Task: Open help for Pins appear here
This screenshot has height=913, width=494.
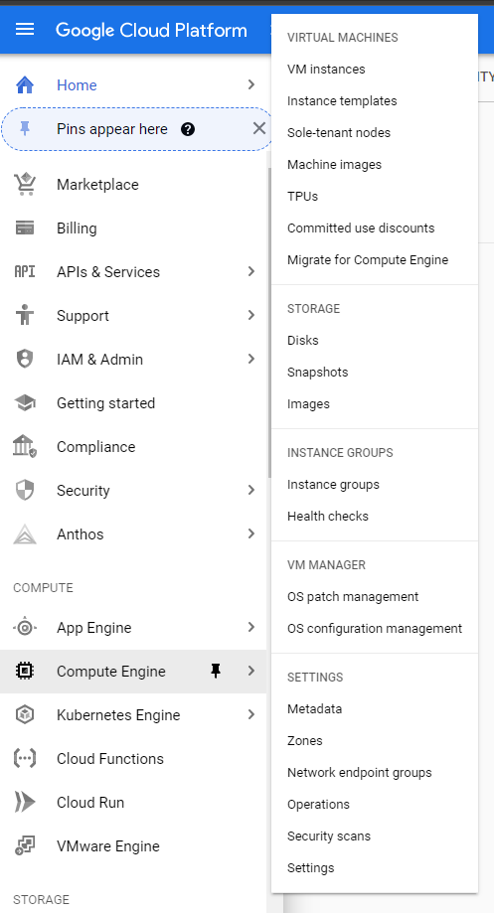Action: [188, 129]
